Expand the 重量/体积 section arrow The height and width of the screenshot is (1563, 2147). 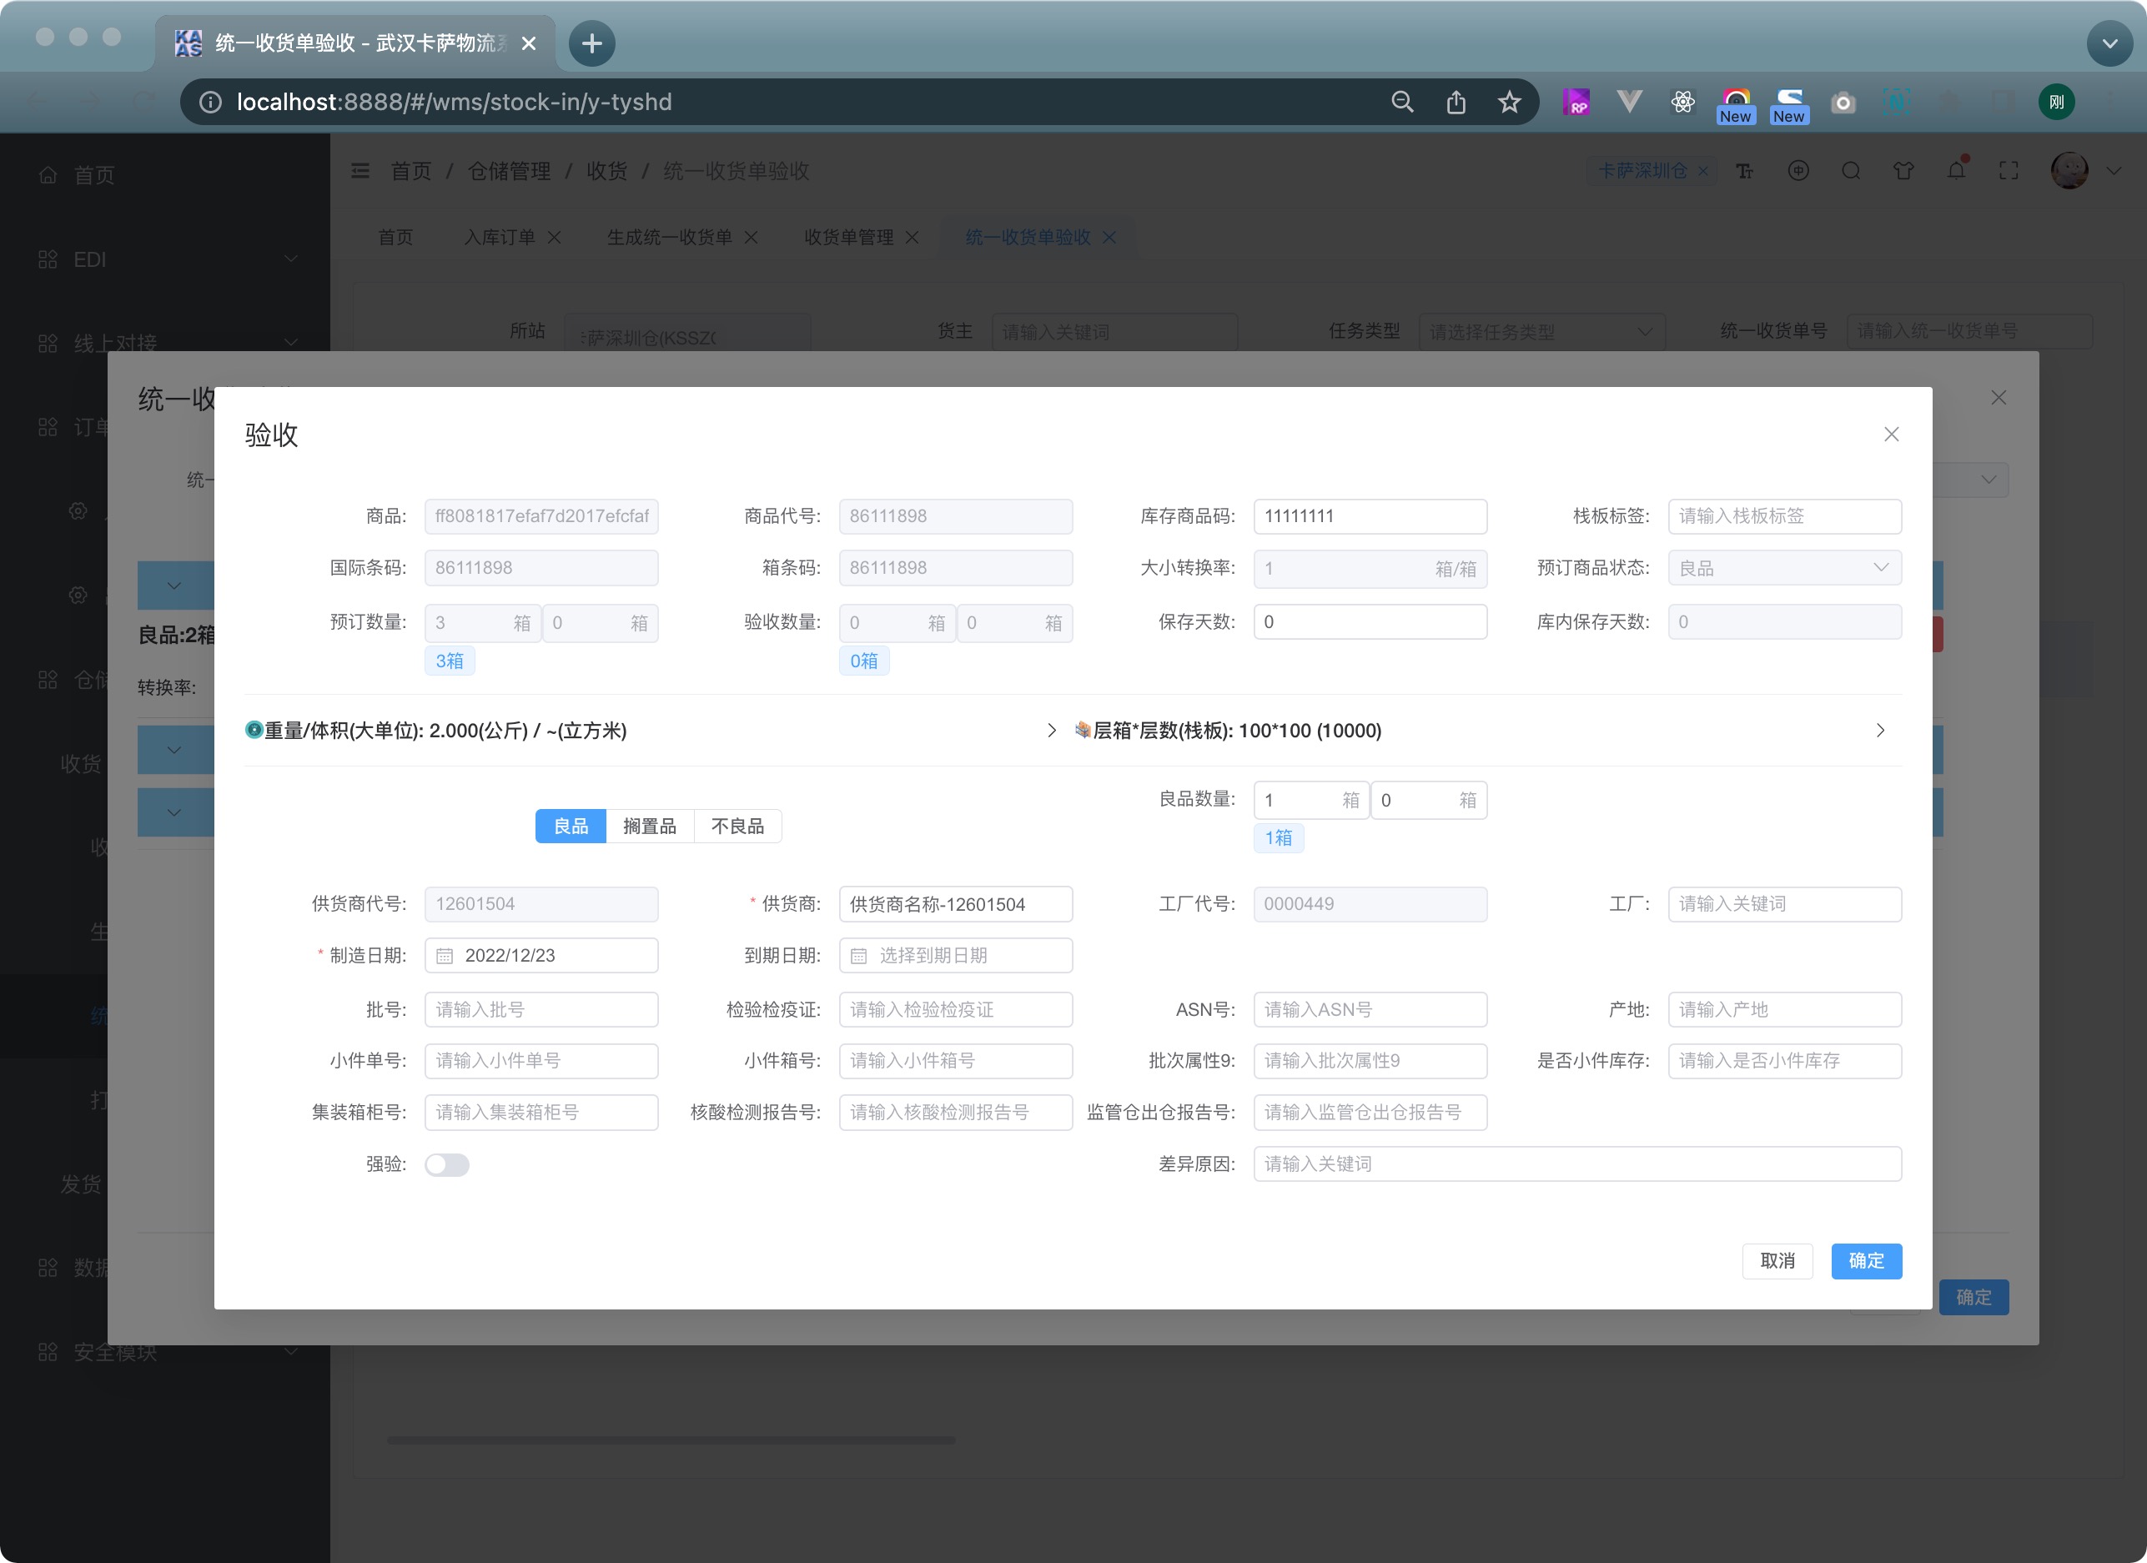pyautogui.click(x=1051, y=731)
